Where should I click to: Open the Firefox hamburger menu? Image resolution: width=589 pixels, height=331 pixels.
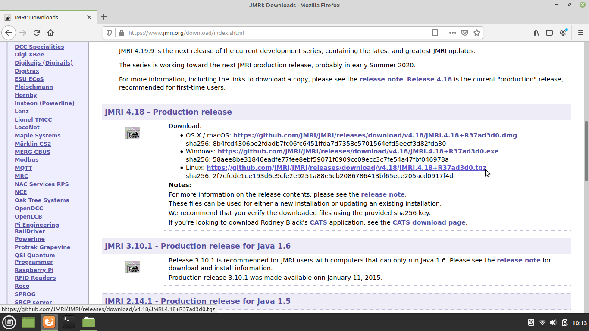coord(580,33)
